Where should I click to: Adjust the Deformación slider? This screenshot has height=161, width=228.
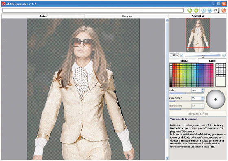tap(187, 109)
